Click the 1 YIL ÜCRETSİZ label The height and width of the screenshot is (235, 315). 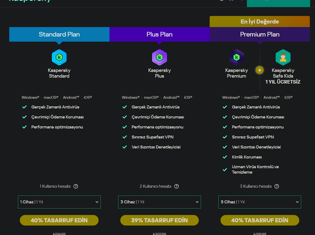(283, 82)
